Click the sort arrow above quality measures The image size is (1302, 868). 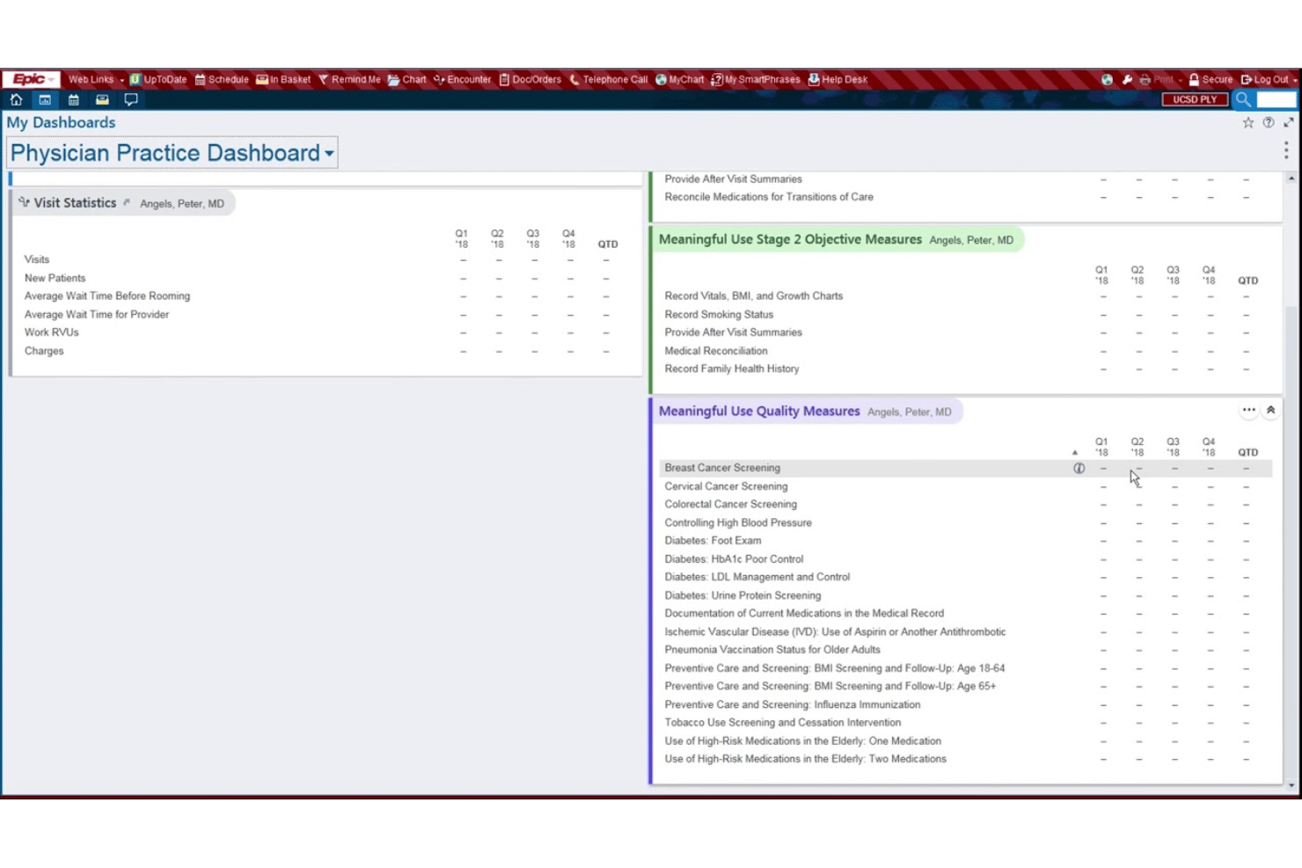[x=1074, y=452]
